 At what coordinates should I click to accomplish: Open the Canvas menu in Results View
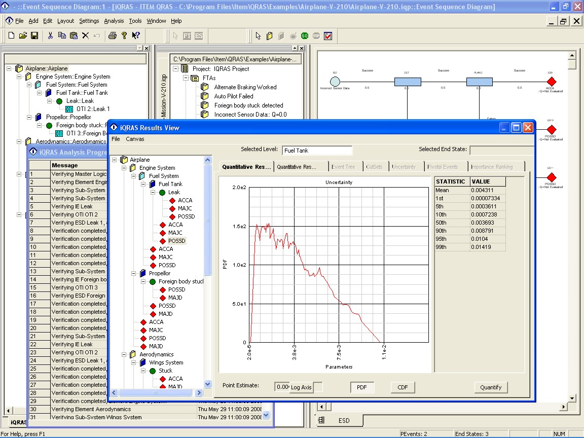(135, 139)
